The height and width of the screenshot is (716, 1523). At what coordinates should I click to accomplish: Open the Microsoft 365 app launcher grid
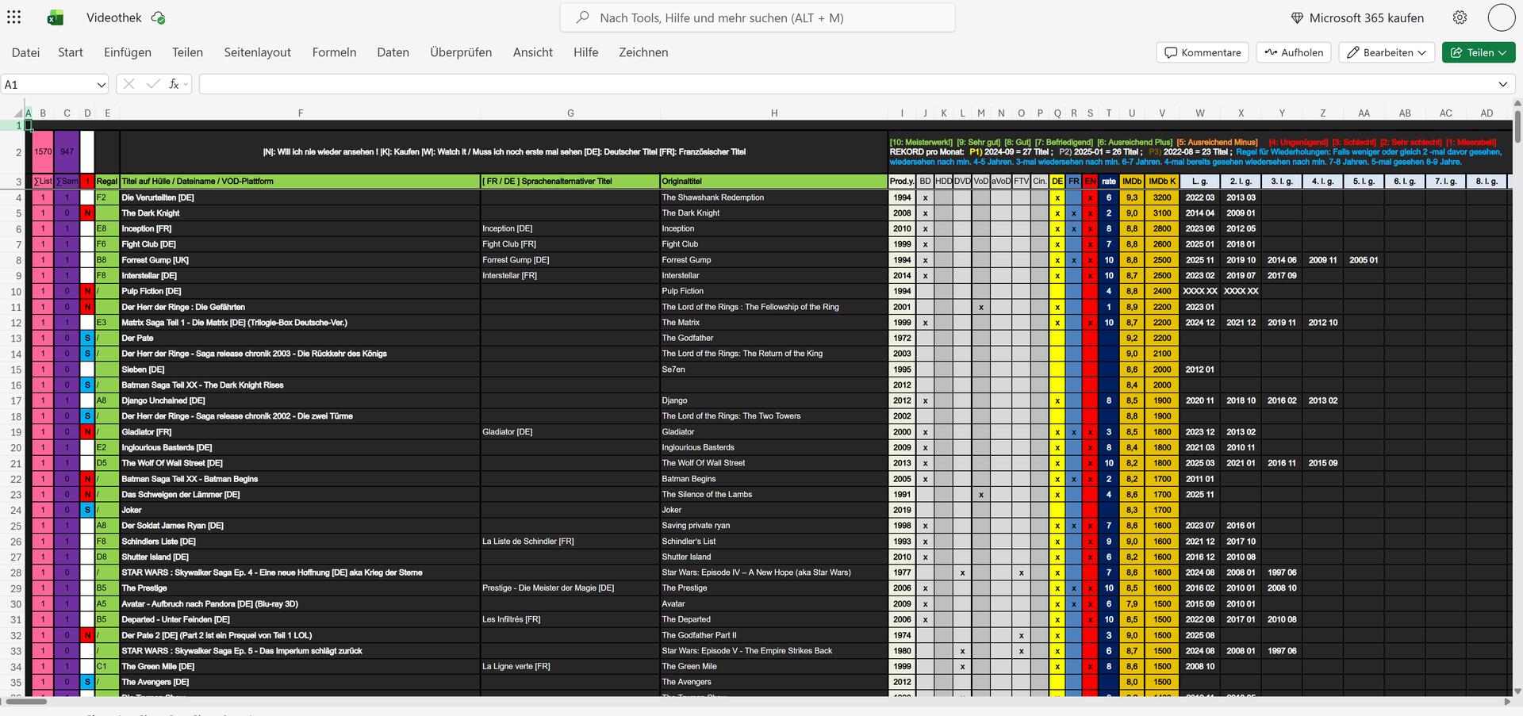pyautogui.click(x=14, y=17)
